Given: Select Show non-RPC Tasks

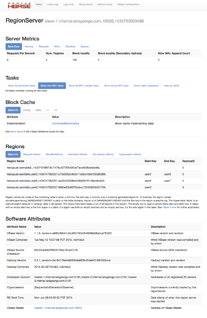Looking at the screenshot, I should pos(52,86).
